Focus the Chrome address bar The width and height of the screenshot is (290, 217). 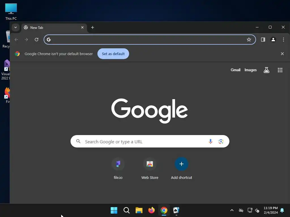[150, 40]
